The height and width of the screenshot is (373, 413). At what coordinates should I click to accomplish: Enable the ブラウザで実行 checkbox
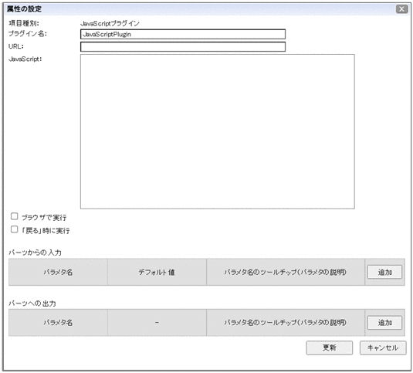(x=14, y=216)
